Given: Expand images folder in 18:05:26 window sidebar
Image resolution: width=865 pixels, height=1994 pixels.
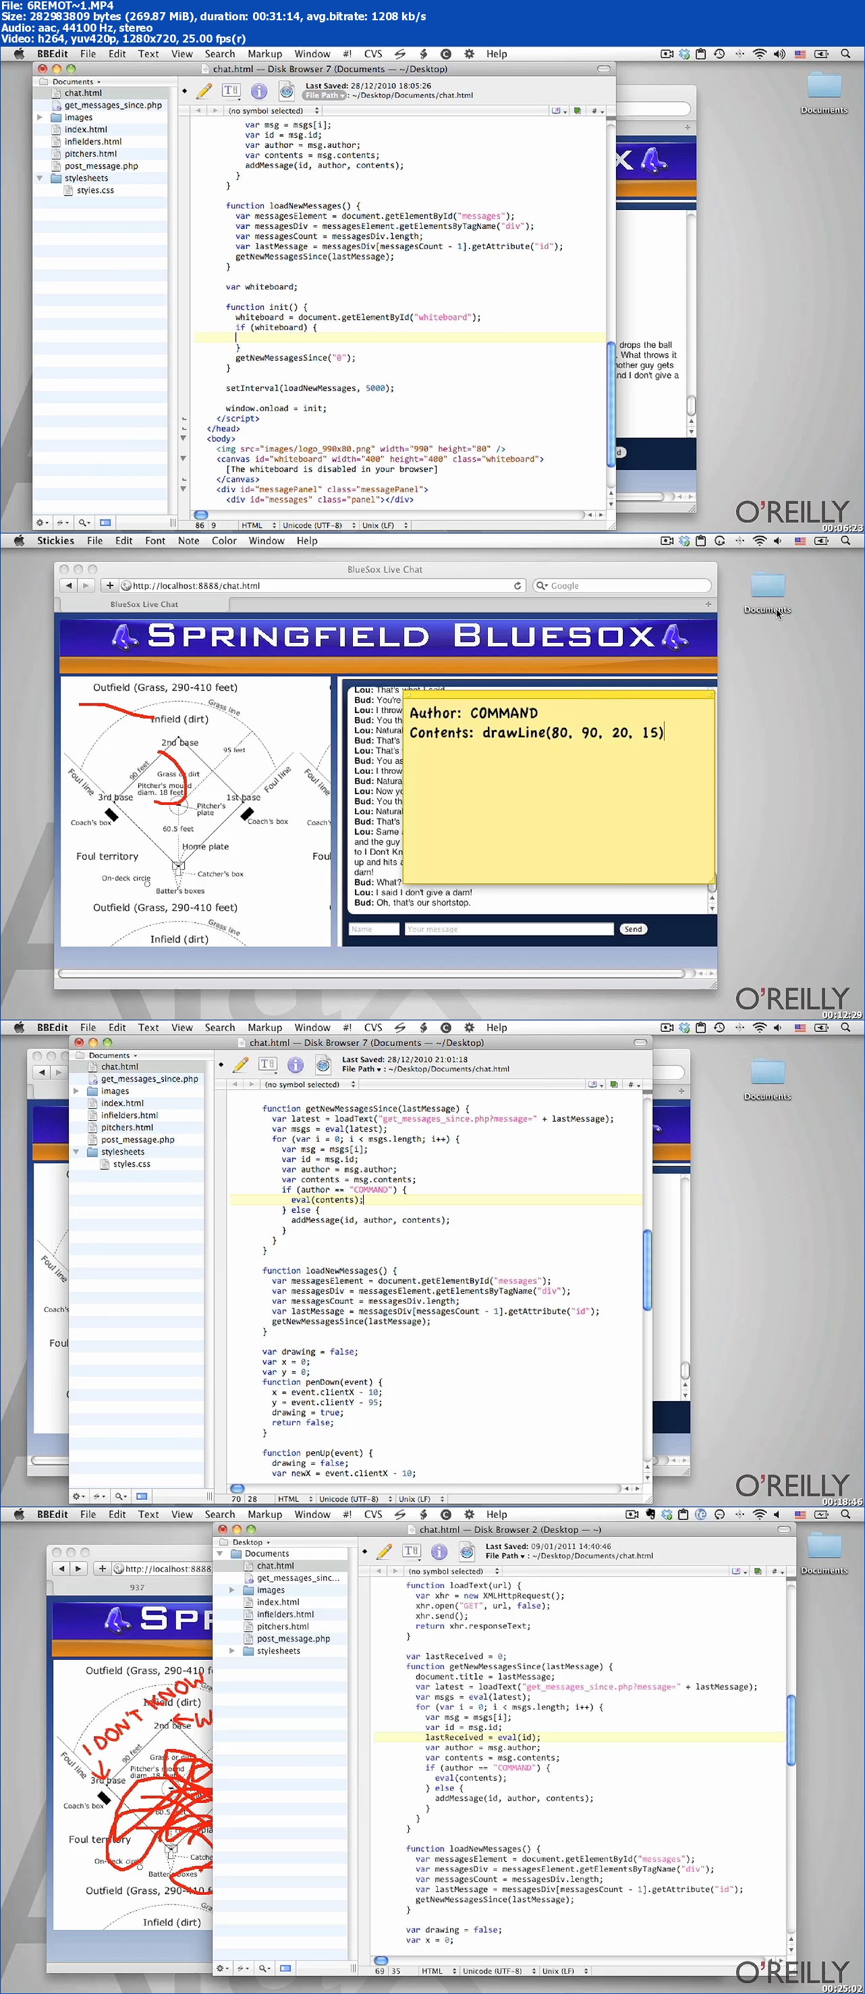Looking at the screenshot, I should 39,117.
